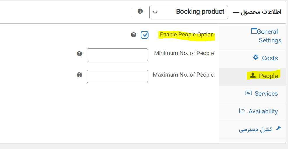Image resolution: width=288 pixels, height=149 pixels.
Task: Open the Booking product type dropdown
Action: [189, 12]
